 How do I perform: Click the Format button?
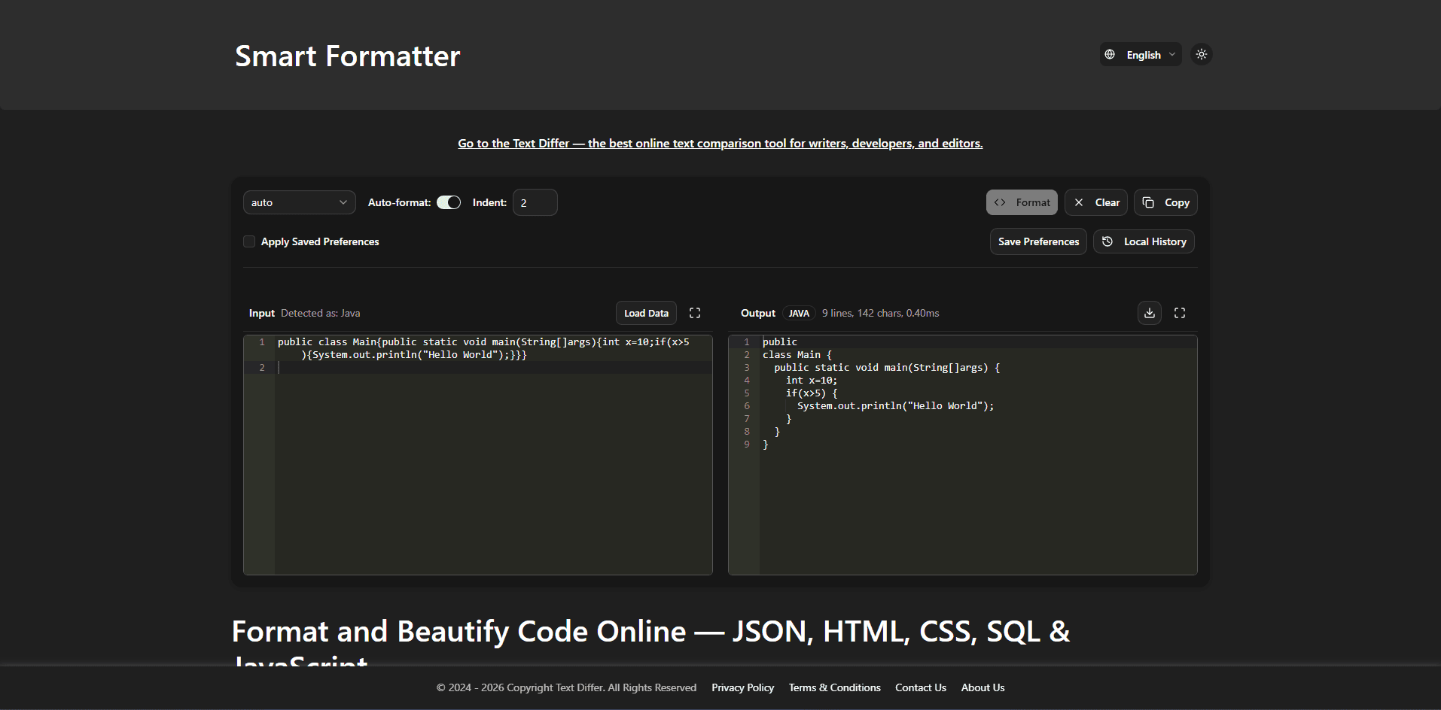click(x=1022, y=202)
